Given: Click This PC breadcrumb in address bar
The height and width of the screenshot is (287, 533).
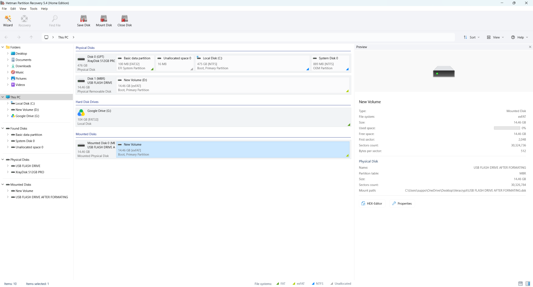Looking at the screenshot, I should [63, 37].
